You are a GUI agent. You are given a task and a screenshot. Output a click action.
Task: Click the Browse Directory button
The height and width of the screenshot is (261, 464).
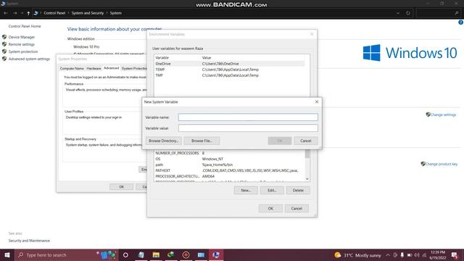click(163, 141)
